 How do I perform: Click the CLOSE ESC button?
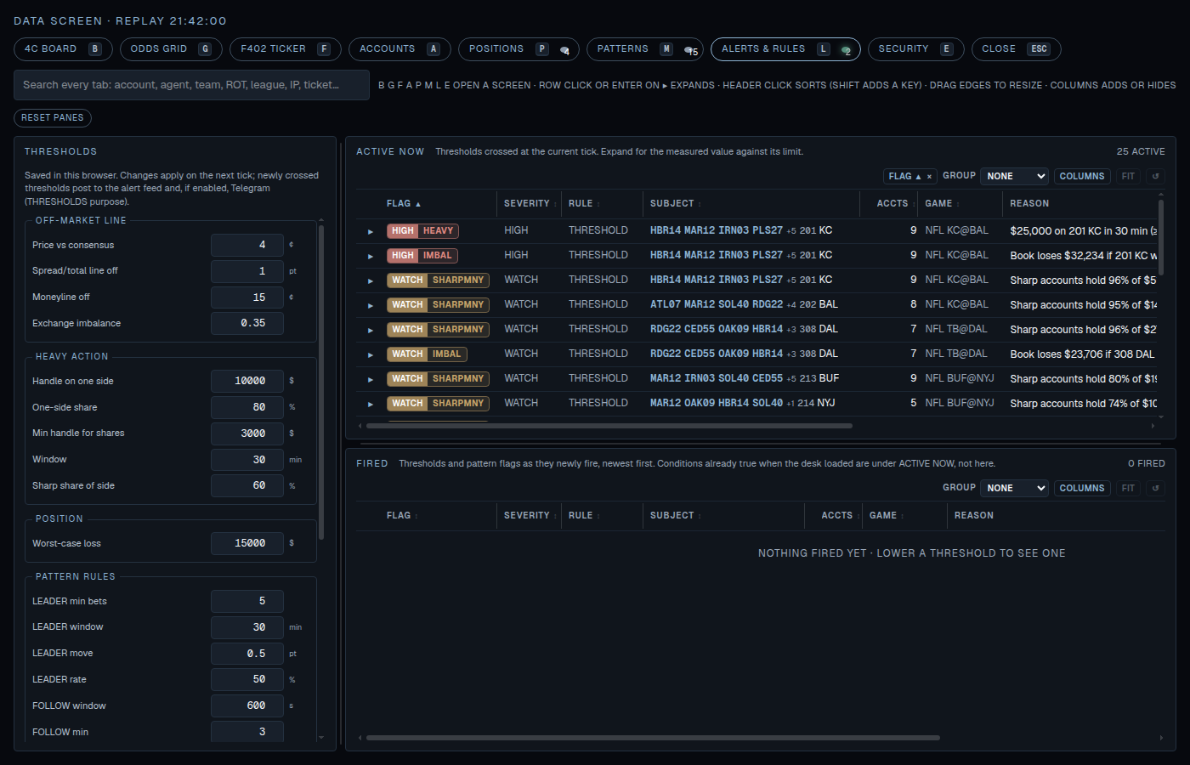1016,49
